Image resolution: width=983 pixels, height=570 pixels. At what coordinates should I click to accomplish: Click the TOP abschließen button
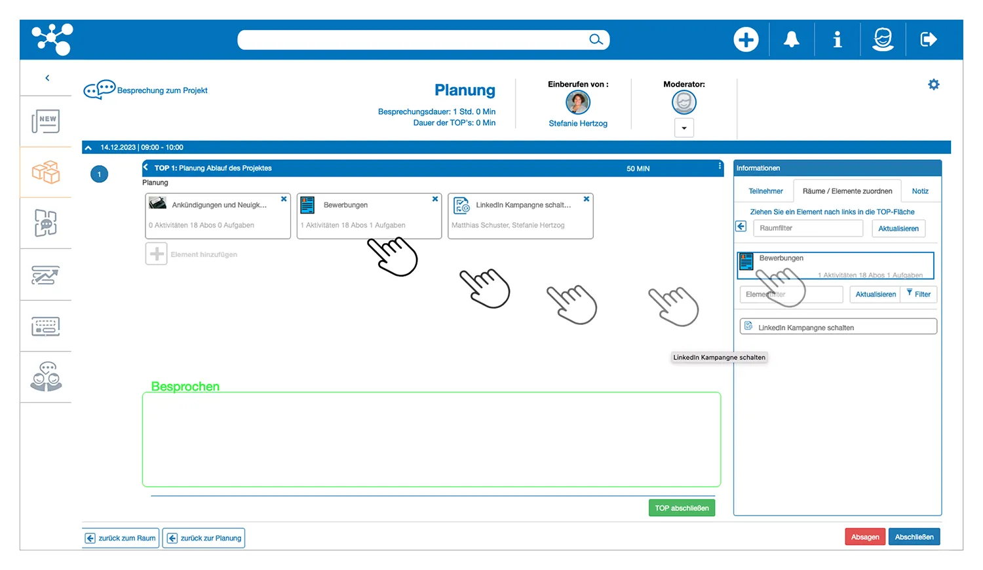(x=682, y=508)
